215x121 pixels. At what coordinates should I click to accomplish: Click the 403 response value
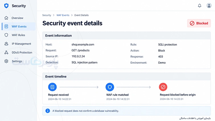[161, 57]
